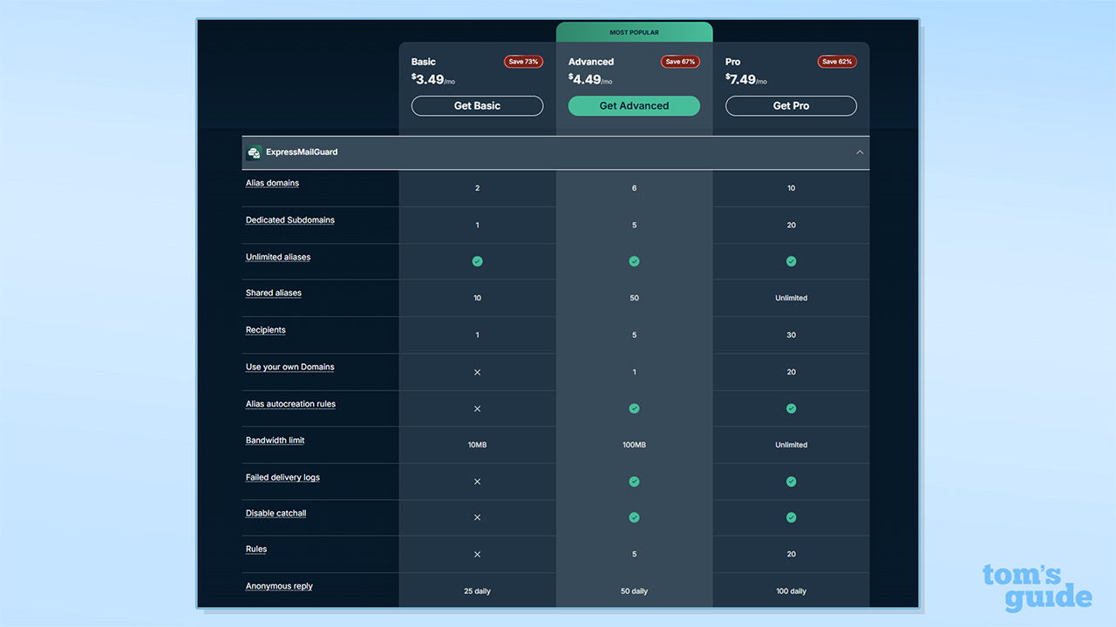The image size is (1116, 627).
Task: Click the Get Basic button
Action: (477, 105)
